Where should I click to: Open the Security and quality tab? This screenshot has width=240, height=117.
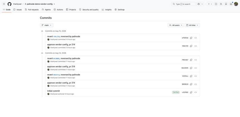coord(89,10)
